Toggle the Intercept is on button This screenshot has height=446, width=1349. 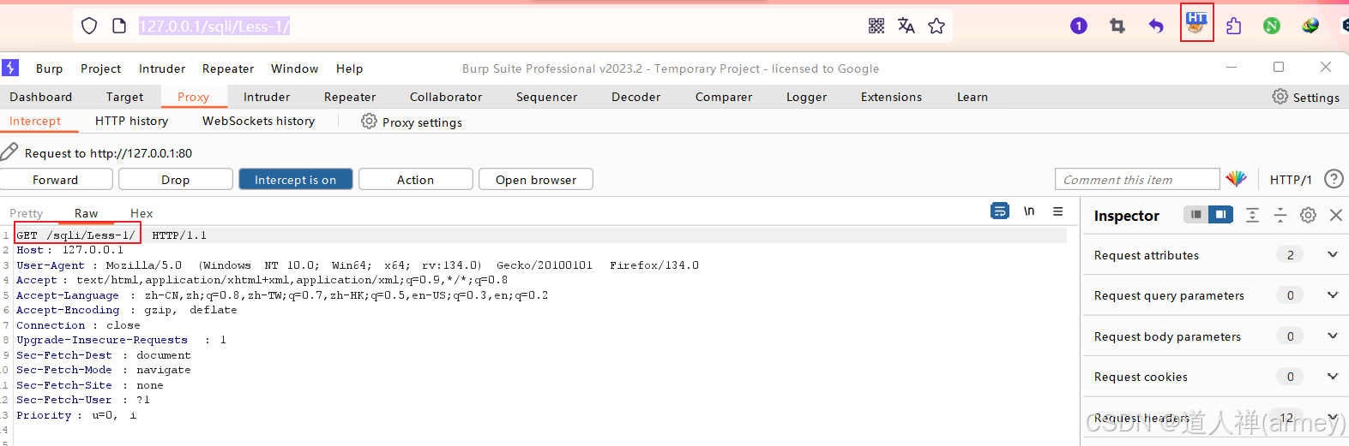point(296,179)
